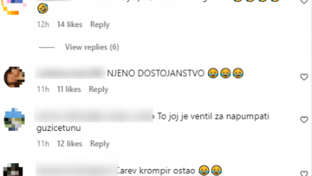
Task: Like the ventil za napumpati comment
Action: (x=304, y=120)
